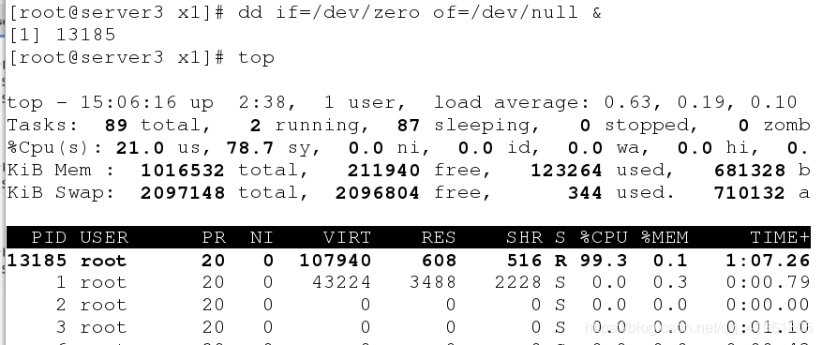Click the PR column header
822x345 pixels.
coord(214,237)
